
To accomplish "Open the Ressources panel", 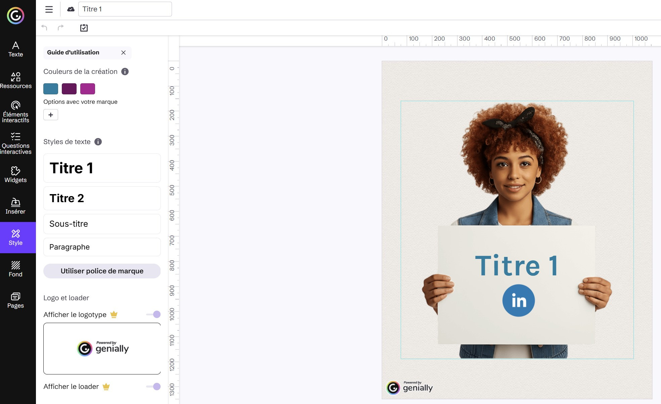I will coord(15,80).
